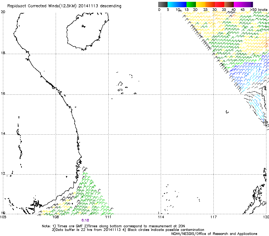Click the latitude label 20
The width and height of the screenshot is (269, 236).
3,12
